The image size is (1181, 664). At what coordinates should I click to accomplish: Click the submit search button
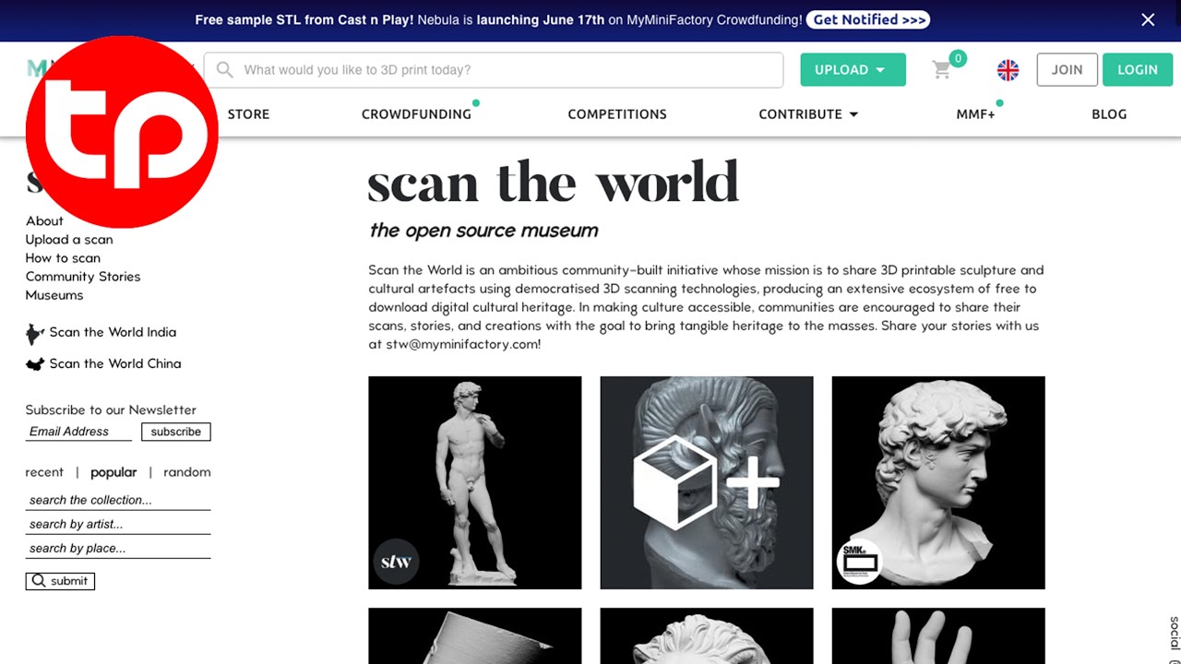[60, 581]
